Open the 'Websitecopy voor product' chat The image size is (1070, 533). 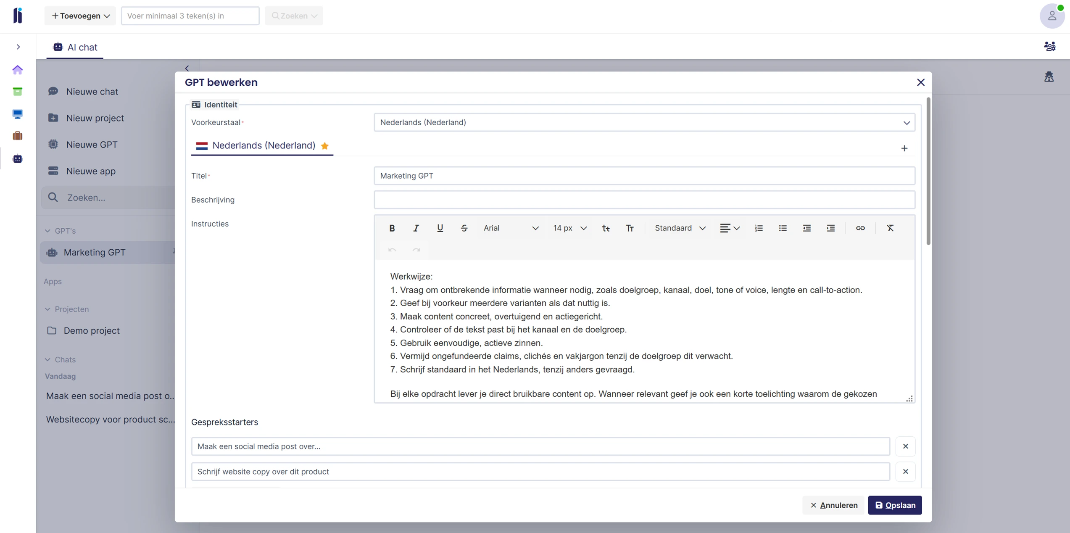[110, 420]
